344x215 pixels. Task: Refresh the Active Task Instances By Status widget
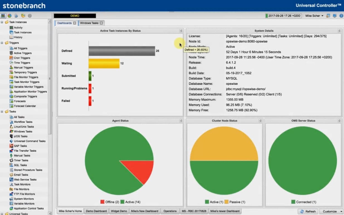[181, 31]
